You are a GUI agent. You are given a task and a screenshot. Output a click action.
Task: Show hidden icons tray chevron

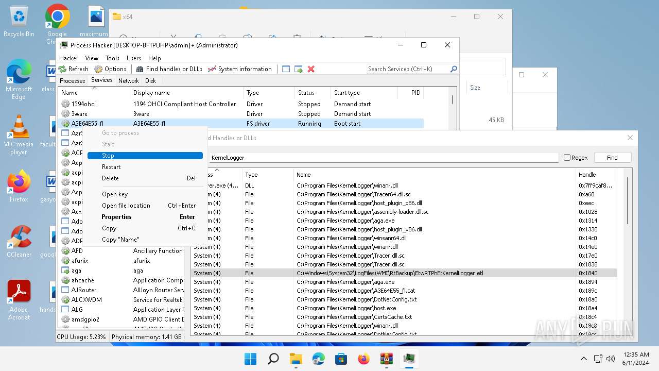[x=583, y=359]
